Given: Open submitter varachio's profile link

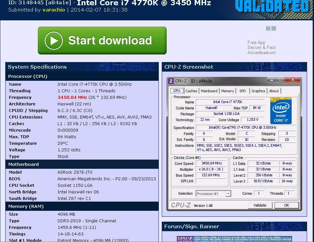Looking at the screenshot, I should (54, 10).
